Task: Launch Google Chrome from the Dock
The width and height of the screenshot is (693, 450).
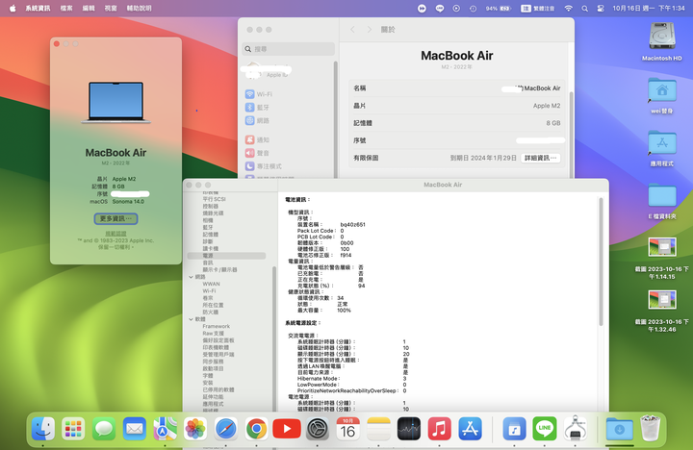Action: [x=256, y=429]
